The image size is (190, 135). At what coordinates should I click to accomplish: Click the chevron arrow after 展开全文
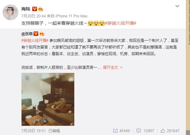pyautogui.click(x=121, y=67)
